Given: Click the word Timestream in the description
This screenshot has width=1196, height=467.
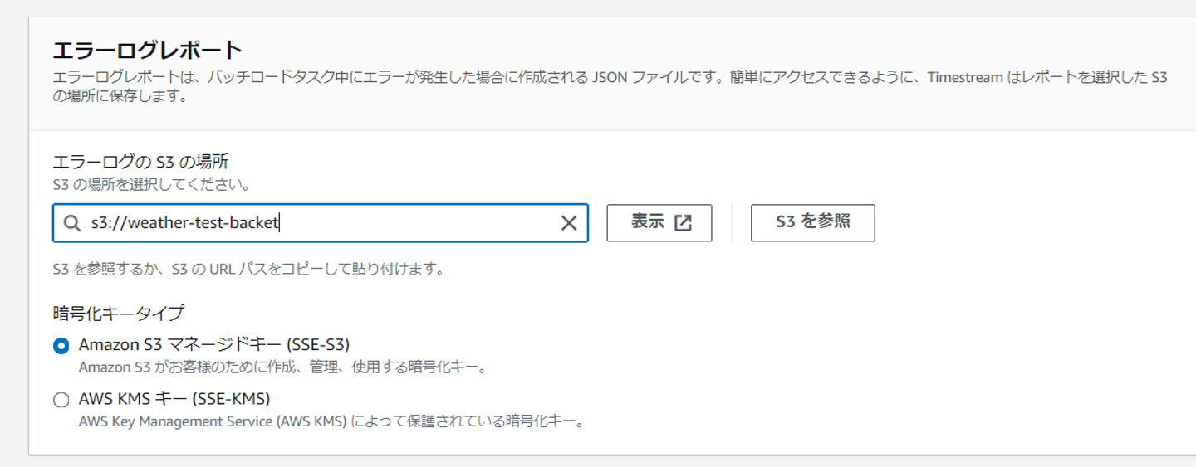Looking at the screenshot, I should 965,78.
